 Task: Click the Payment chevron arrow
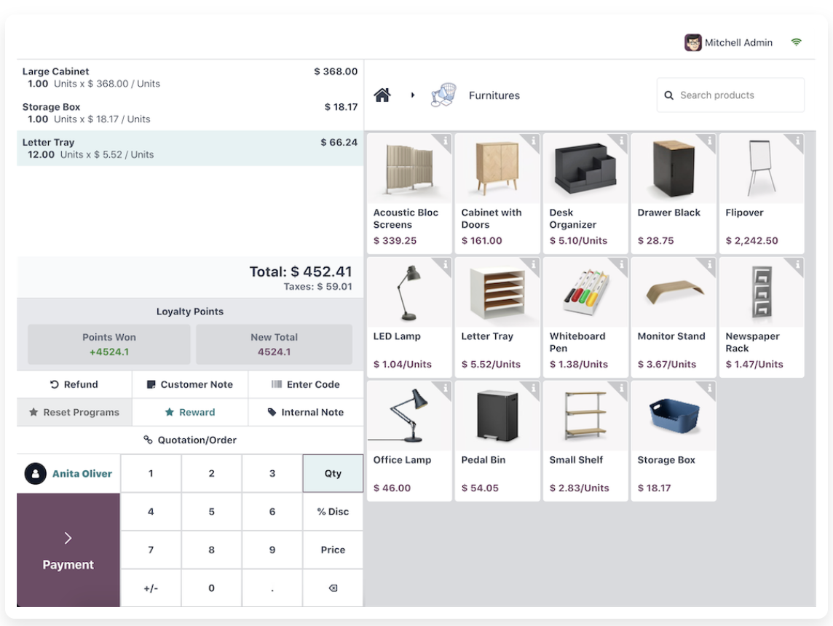[68, 538]
